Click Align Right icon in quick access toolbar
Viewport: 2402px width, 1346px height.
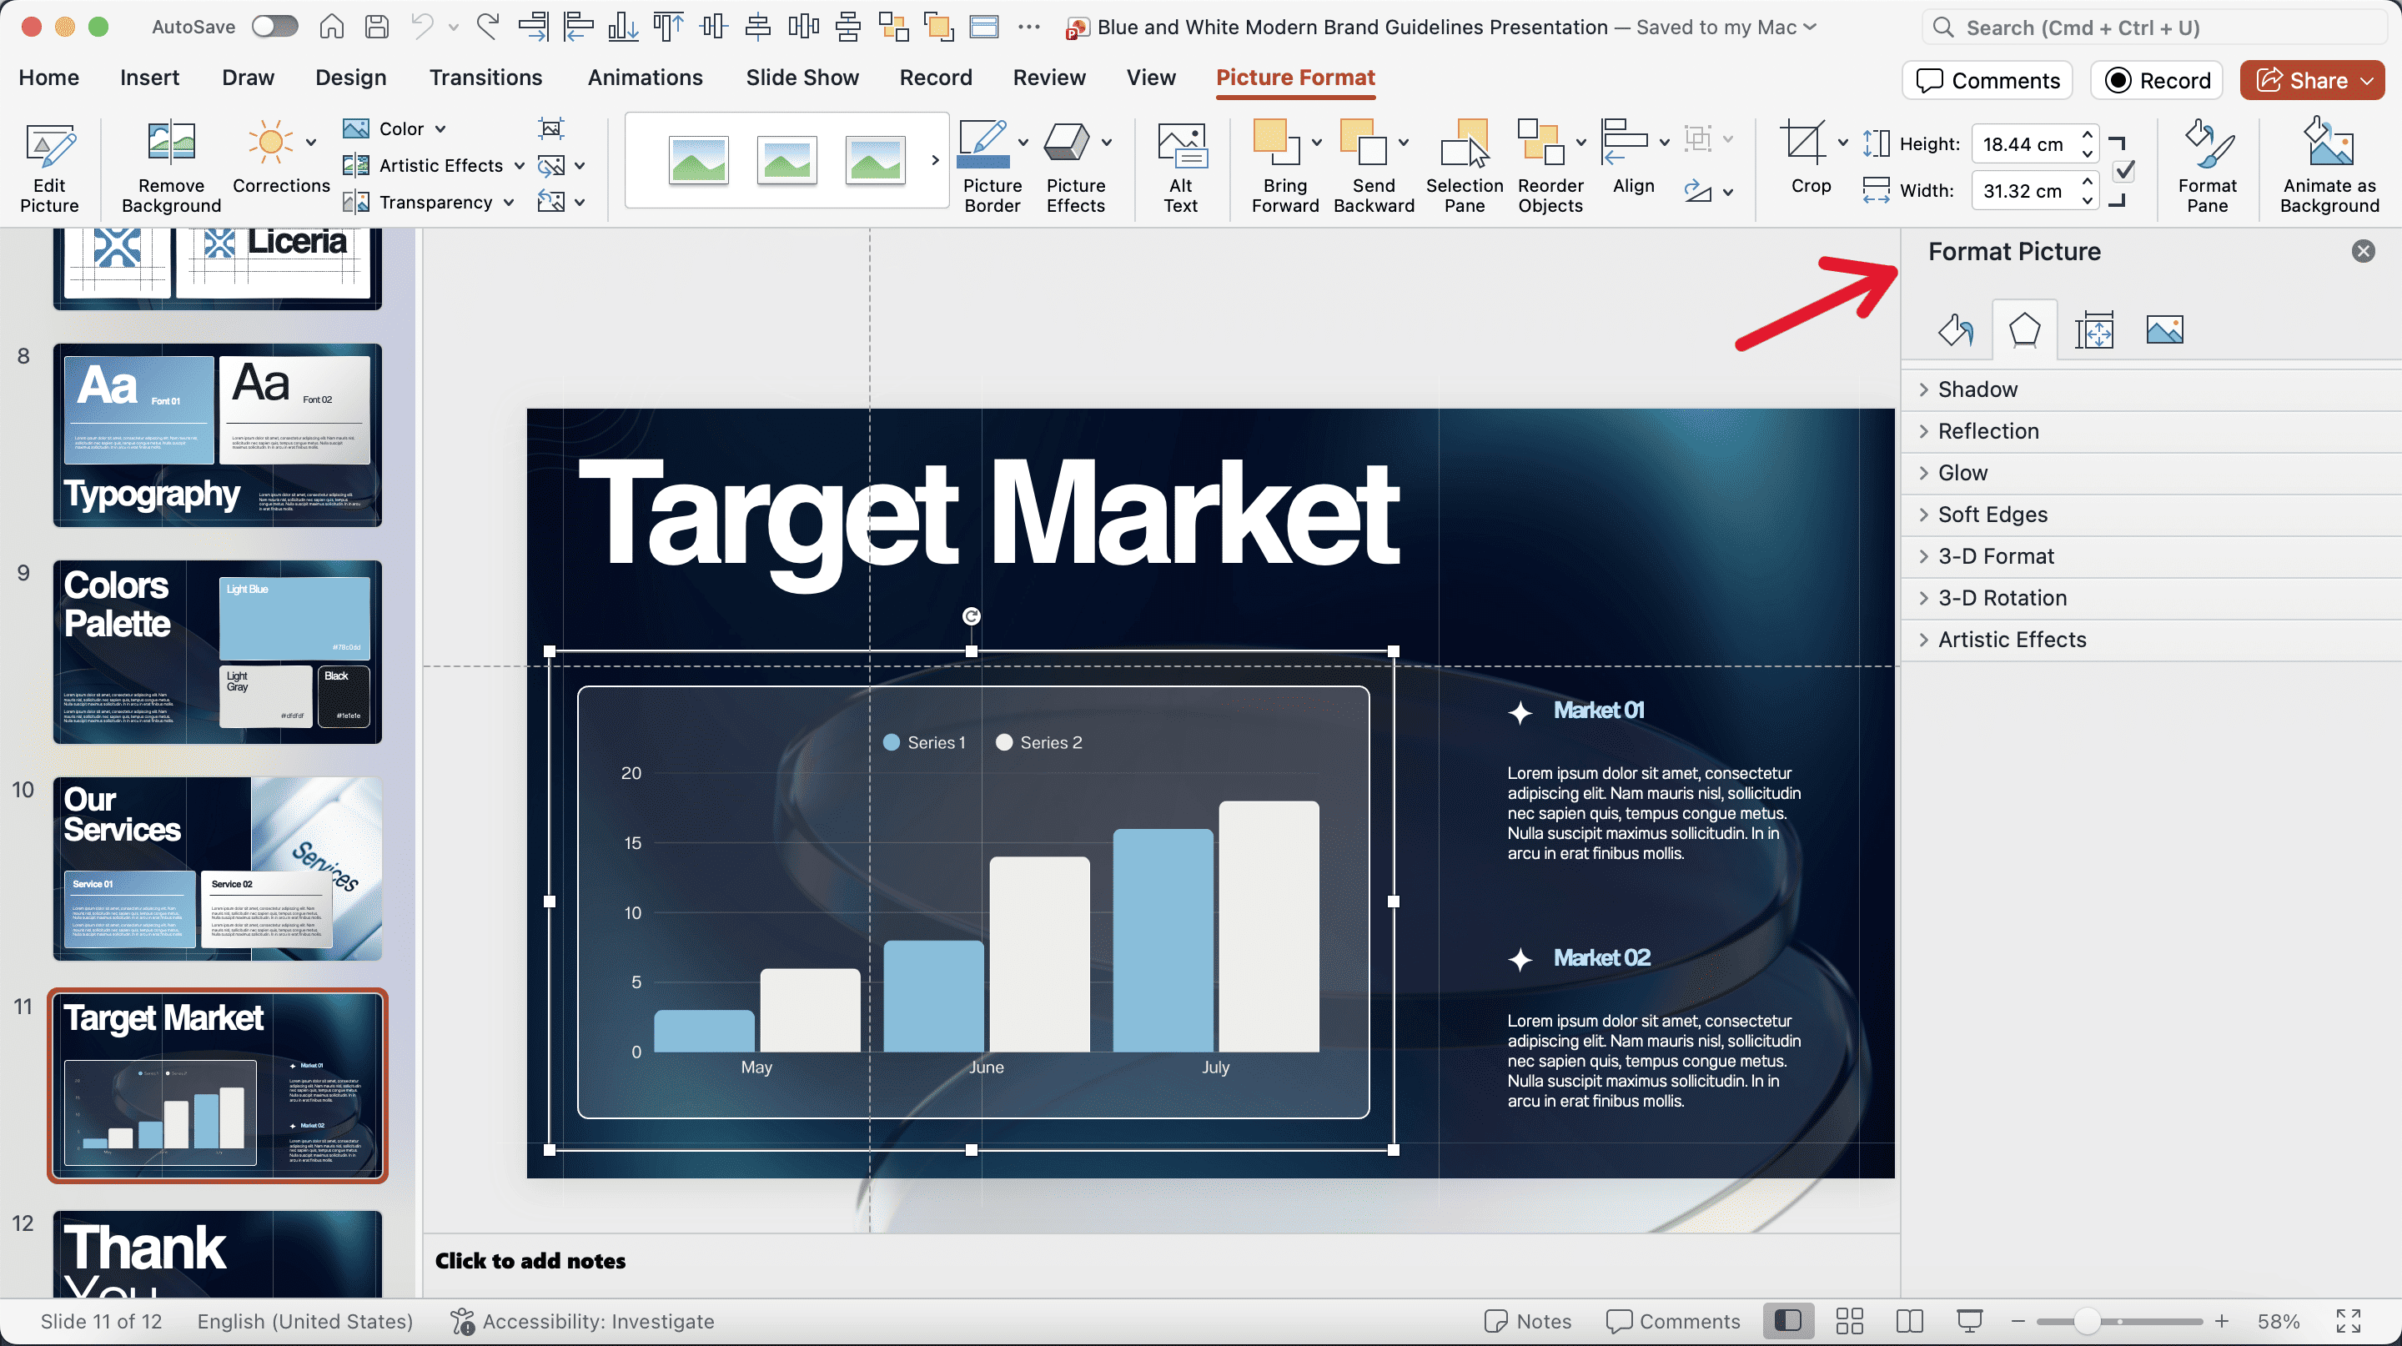(x=534, y=27)
